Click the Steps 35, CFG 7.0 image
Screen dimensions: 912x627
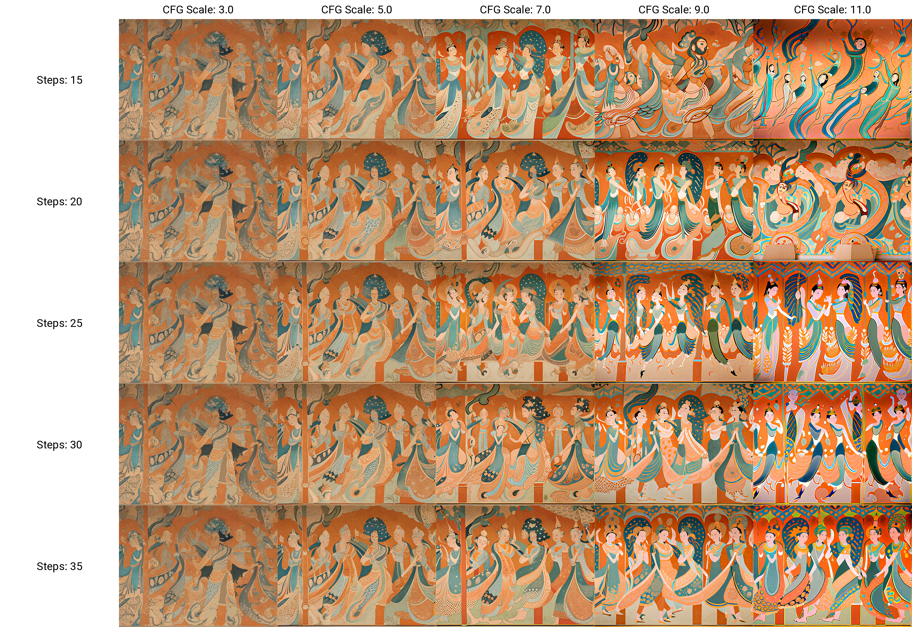click(515, 566)
